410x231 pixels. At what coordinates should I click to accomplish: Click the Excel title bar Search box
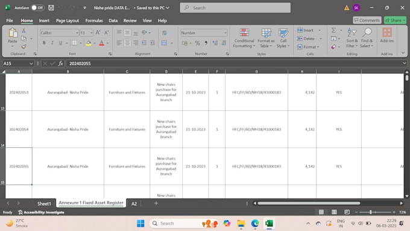pyautogui.click(x=235, y=8)
